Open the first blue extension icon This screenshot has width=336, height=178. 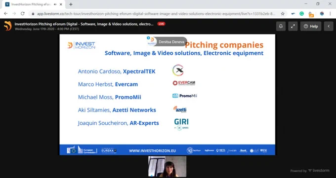coord(293,14)
